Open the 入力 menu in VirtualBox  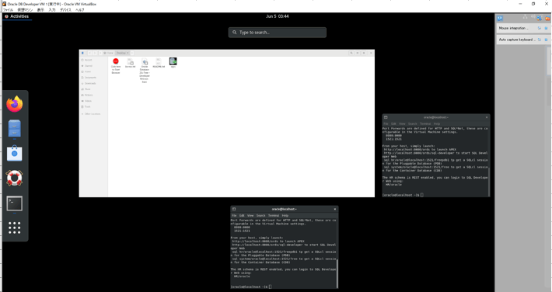(x=52, y=10)
